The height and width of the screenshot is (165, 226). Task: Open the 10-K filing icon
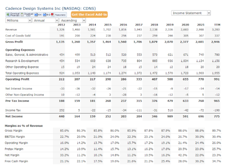coord(36,15)
